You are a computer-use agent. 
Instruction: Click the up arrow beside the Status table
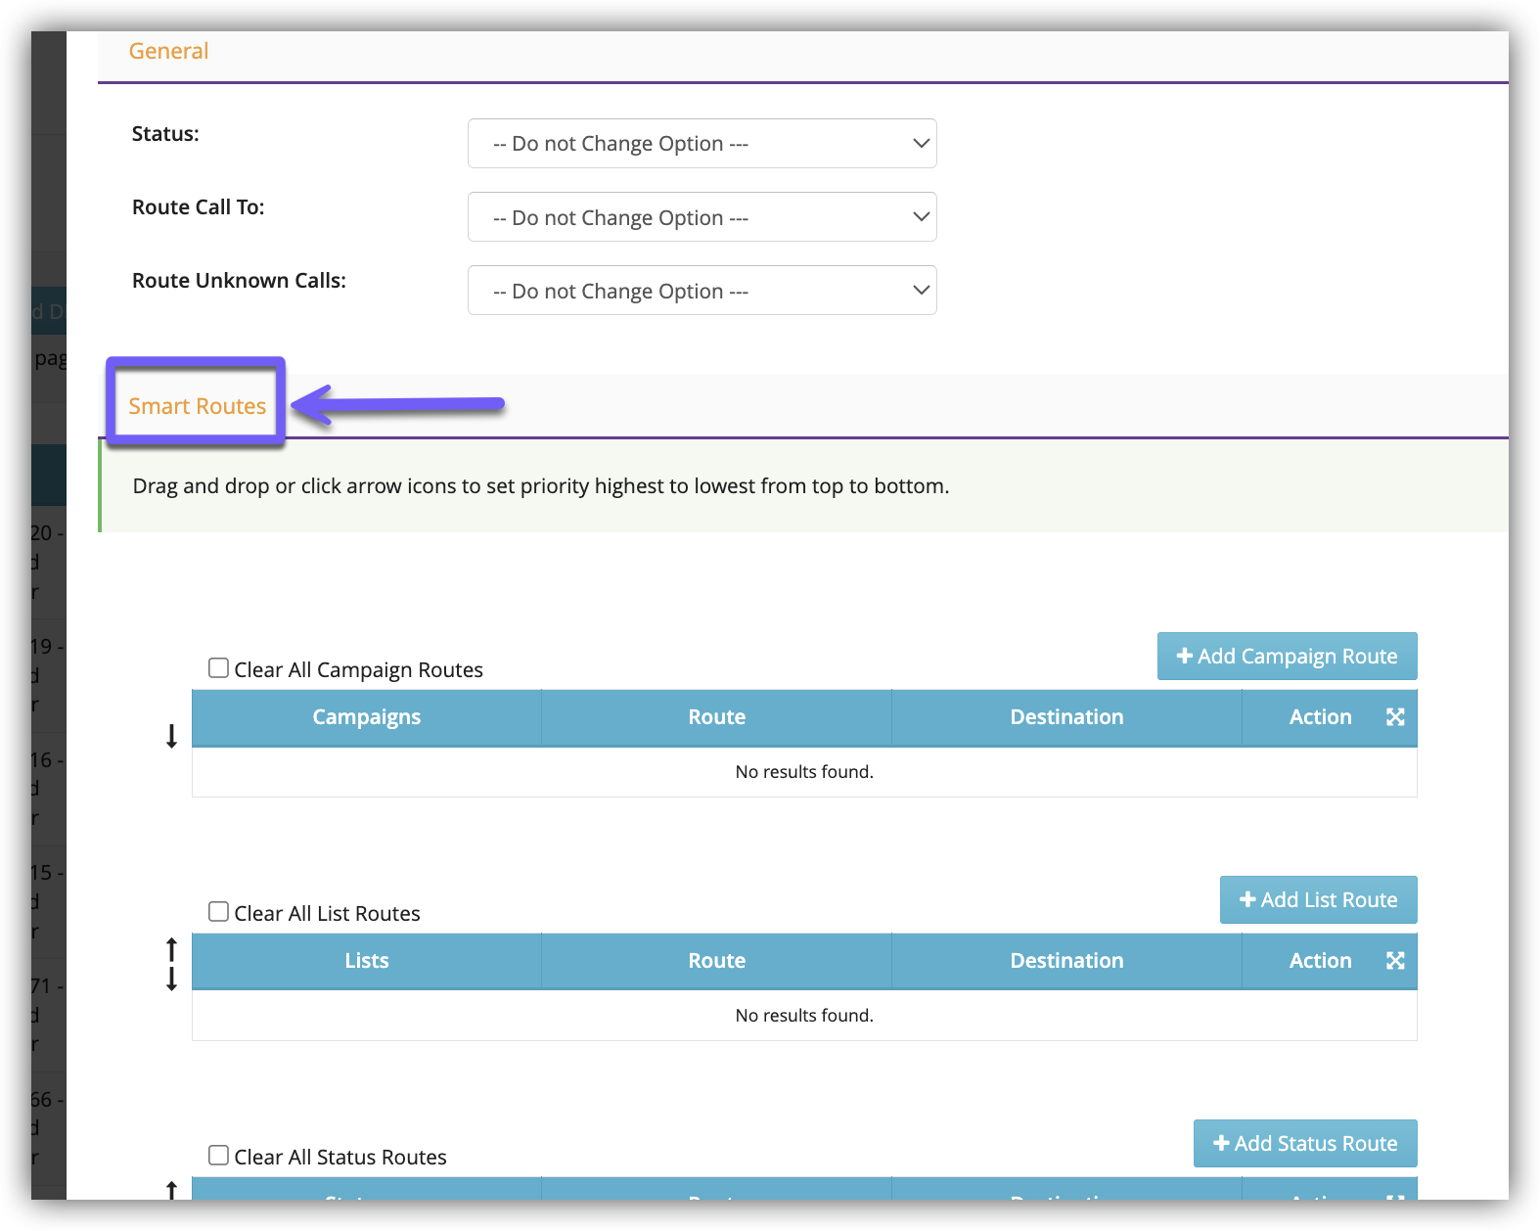171,1190
